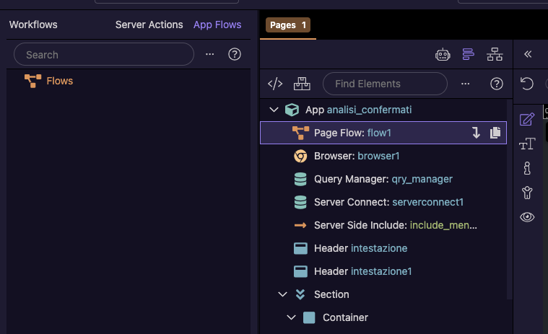Click duplicate icon on Page Flow row
This screenshot has height=334, width=548.
[495, 133]
